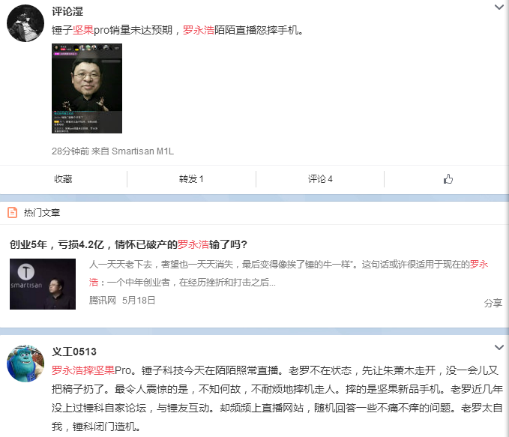The image size is (509, 437).
Task: Click 腾讯网 article source label
Action: (103, 301)
